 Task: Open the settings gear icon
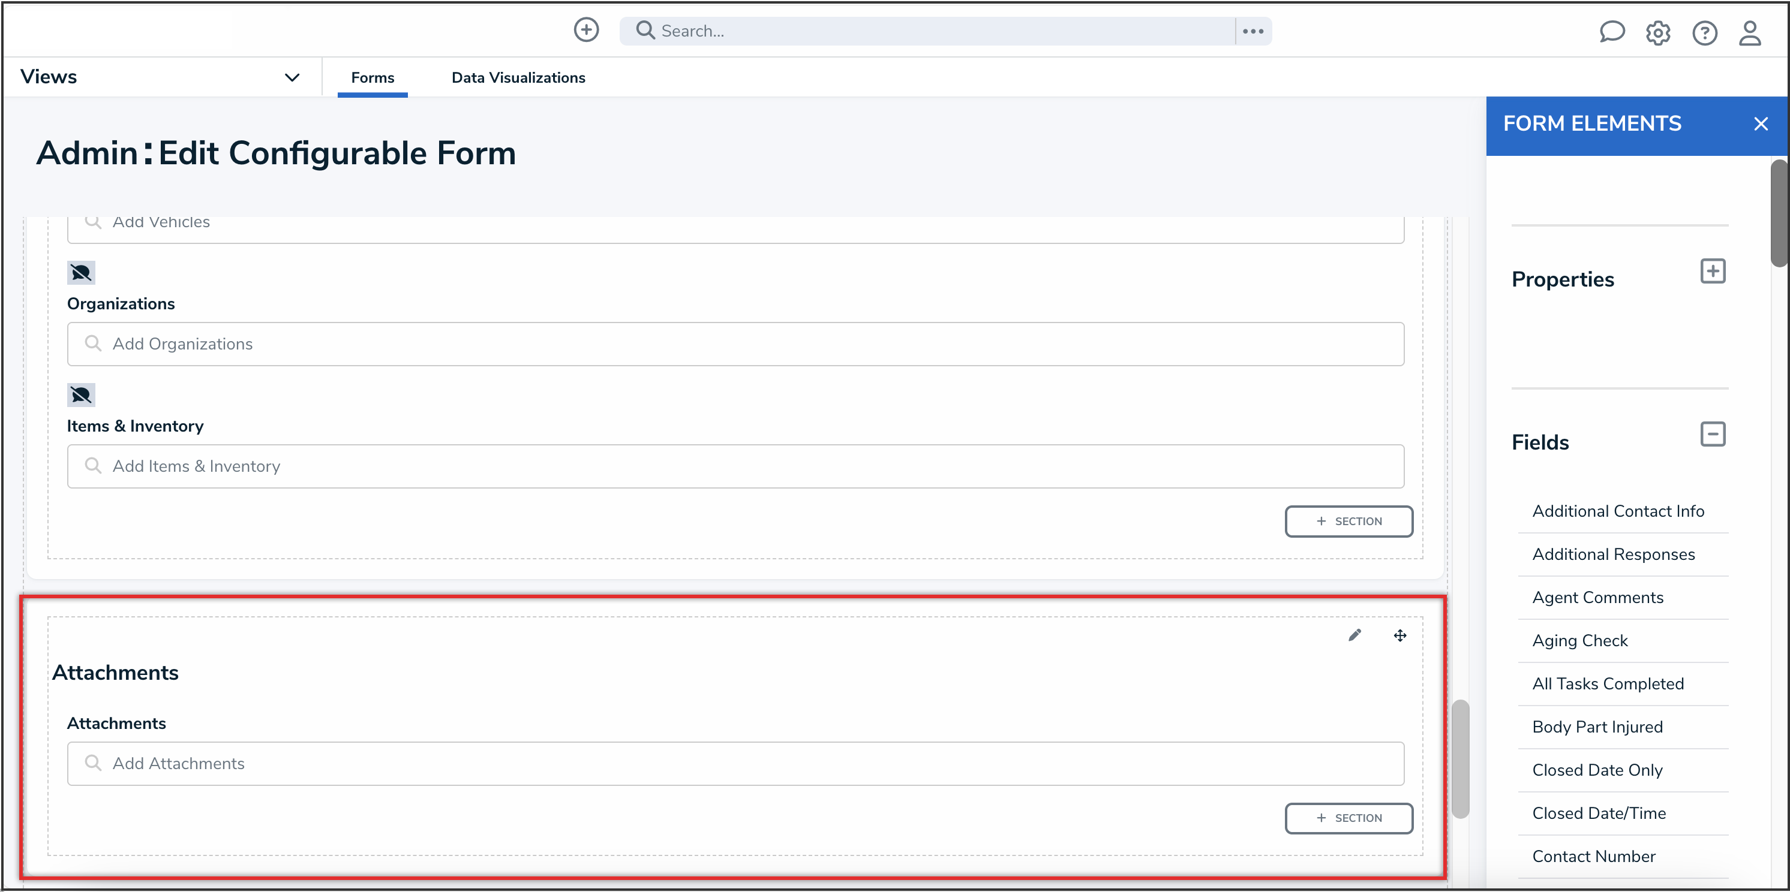tap(1657, 32)
